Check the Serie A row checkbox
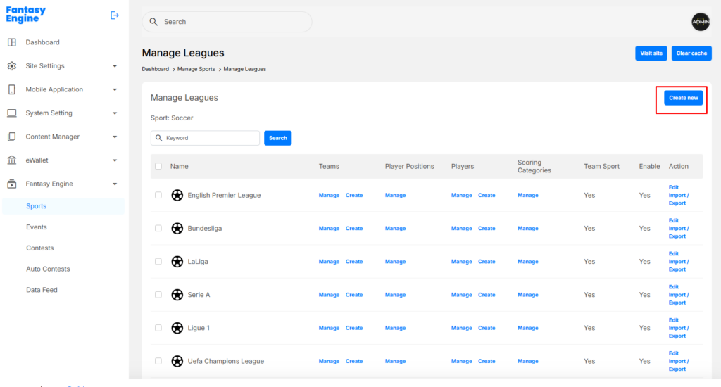This screenshot has height=387, width=721. click(158, 295)
